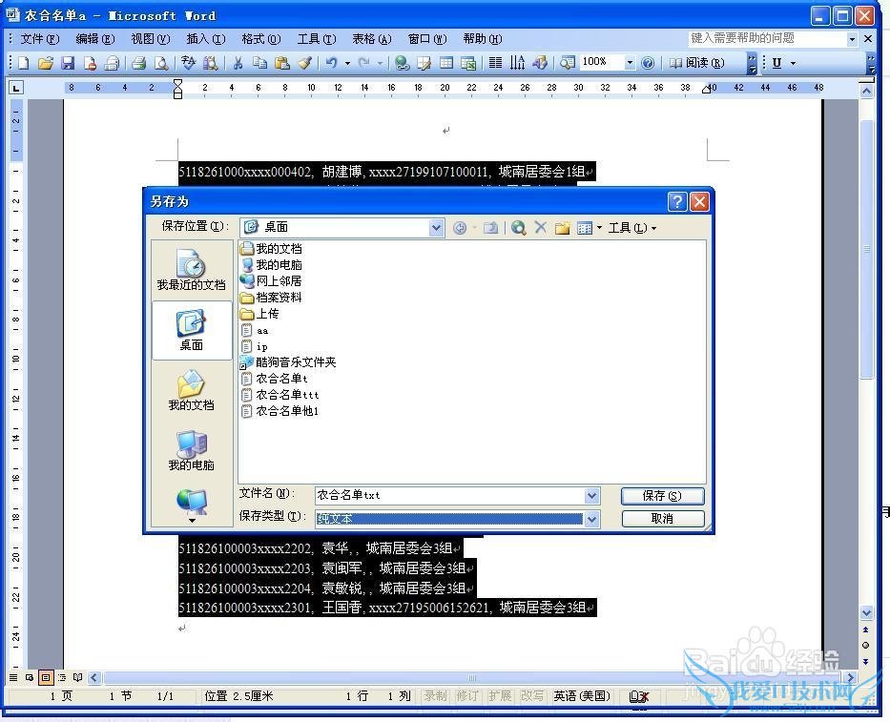Viewport: 890px width, 722px height.
Task: Expand the help question box dropdown
Action: coord(852,39)
